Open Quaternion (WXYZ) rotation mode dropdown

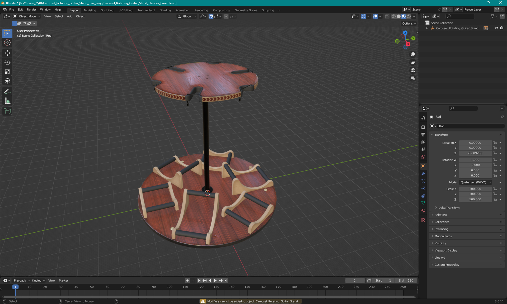476,182
